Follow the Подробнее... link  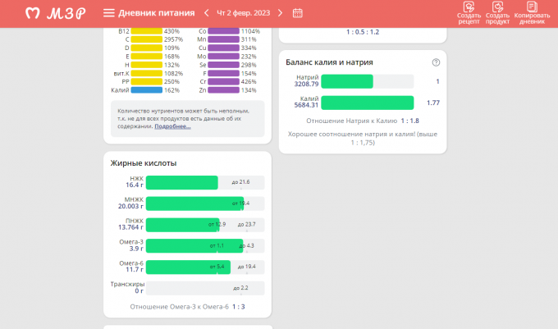[x=172, y=126]
